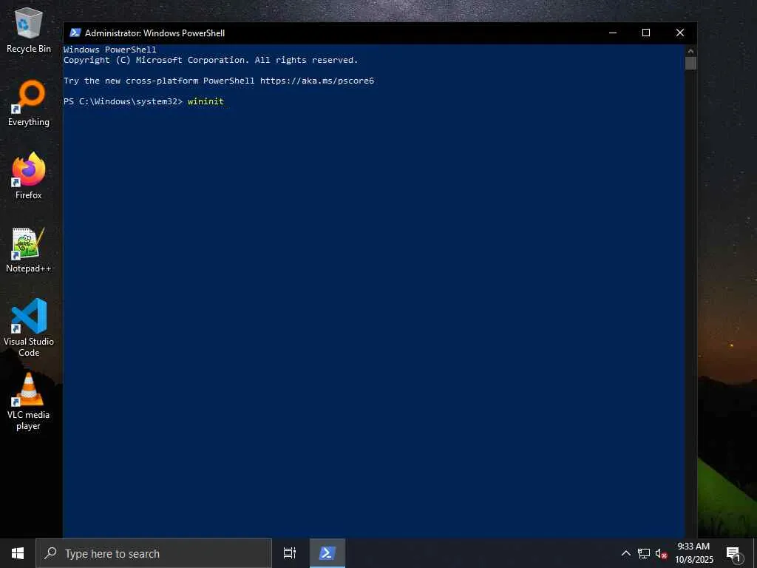Open the Recycle Bin desktop icon

[29, 31]
